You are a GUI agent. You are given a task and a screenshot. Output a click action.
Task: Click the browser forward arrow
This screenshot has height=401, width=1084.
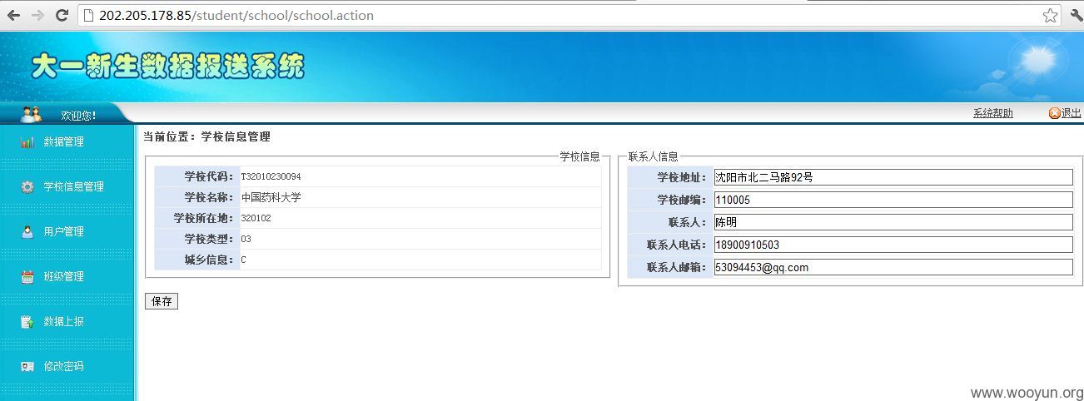[x=37, y=15]
